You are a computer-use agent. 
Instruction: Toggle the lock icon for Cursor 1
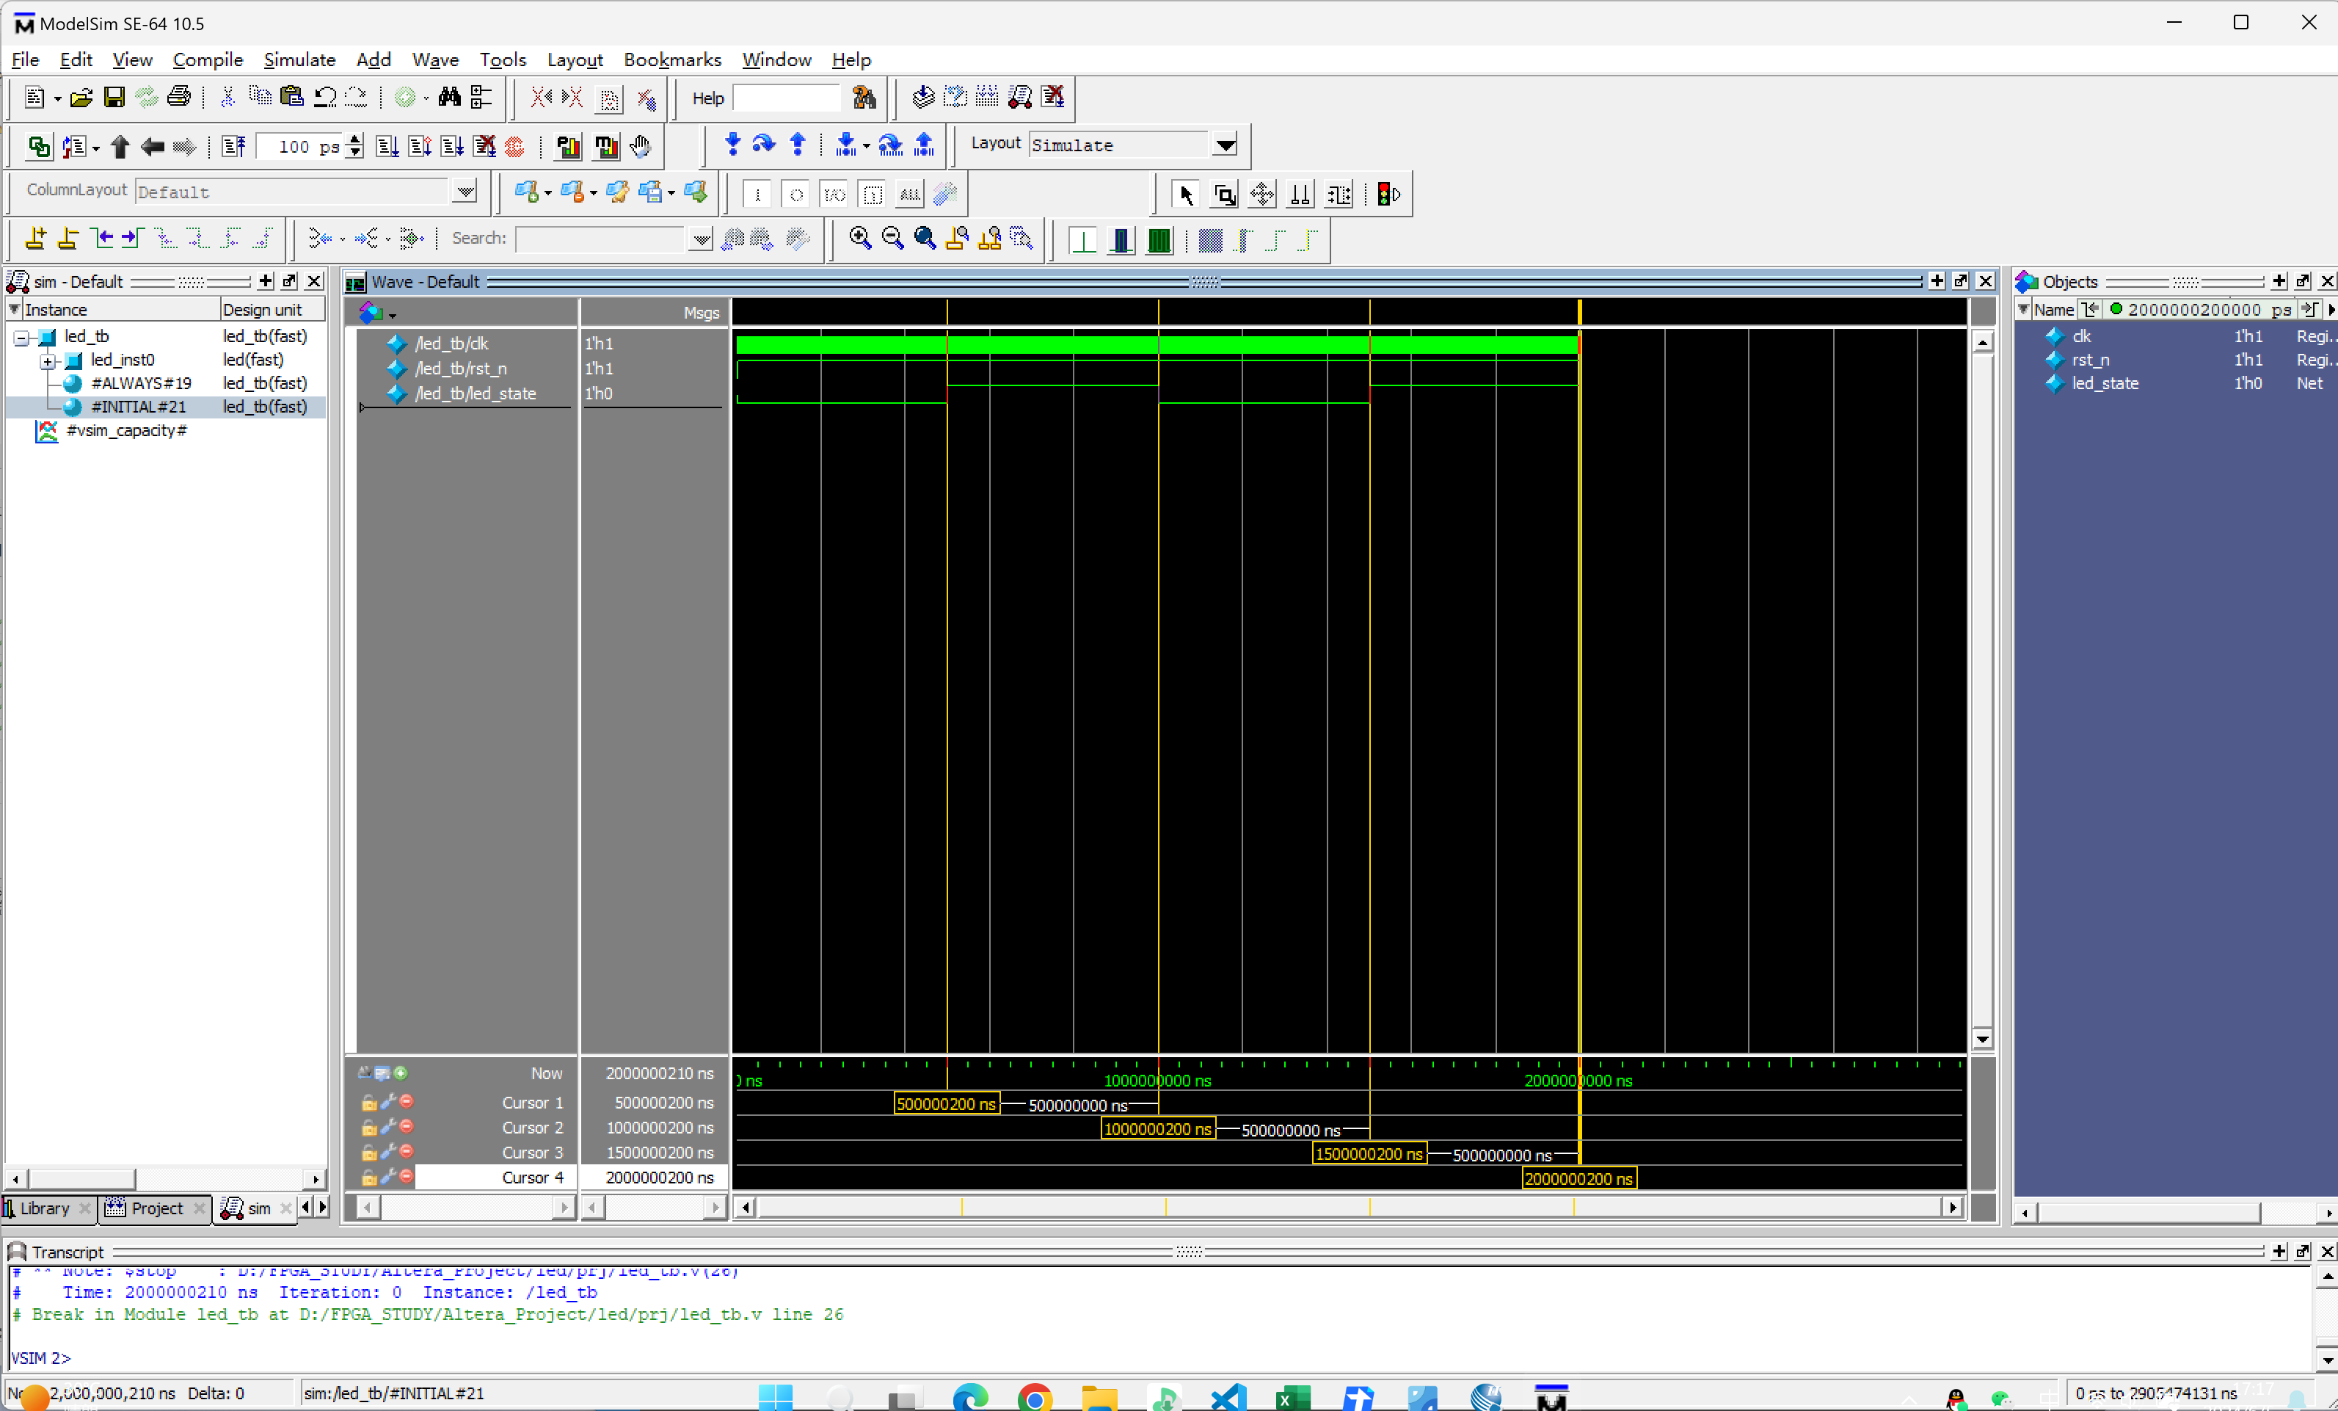pos(368,1103)
